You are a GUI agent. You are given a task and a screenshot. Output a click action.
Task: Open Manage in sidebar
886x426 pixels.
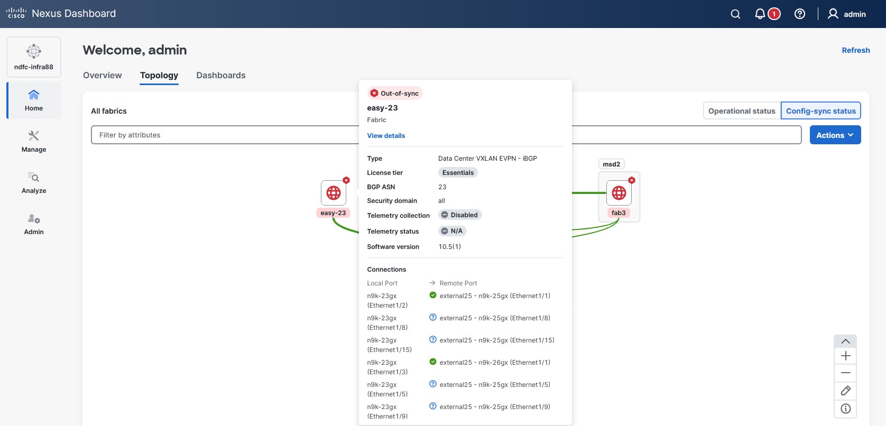click(34, 142)
